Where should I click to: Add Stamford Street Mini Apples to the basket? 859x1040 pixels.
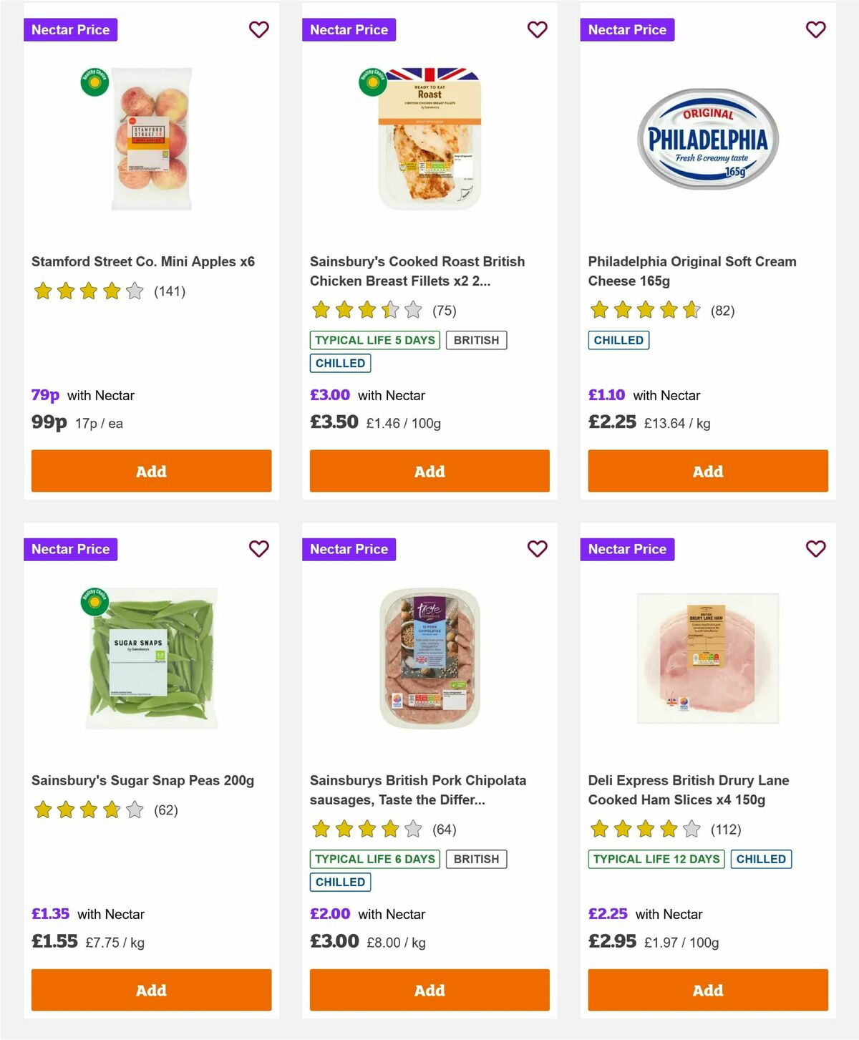150,471
